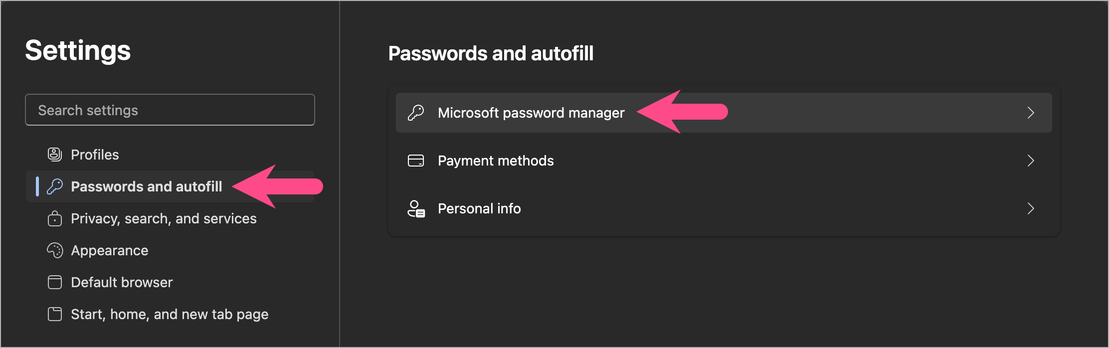Switch to the Appearance settings page
Viewport: 1109px width, 348px height.
(x=110, y=250)
